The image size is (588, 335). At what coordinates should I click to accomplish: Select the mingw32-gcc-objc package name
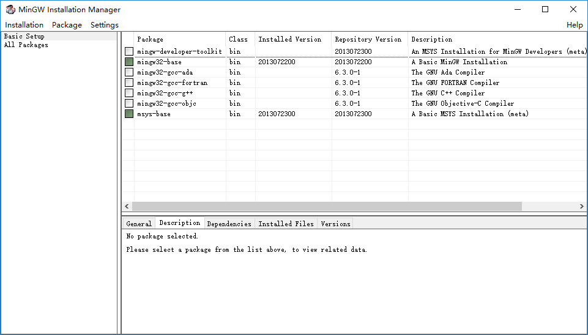click(x=166, y=103)
